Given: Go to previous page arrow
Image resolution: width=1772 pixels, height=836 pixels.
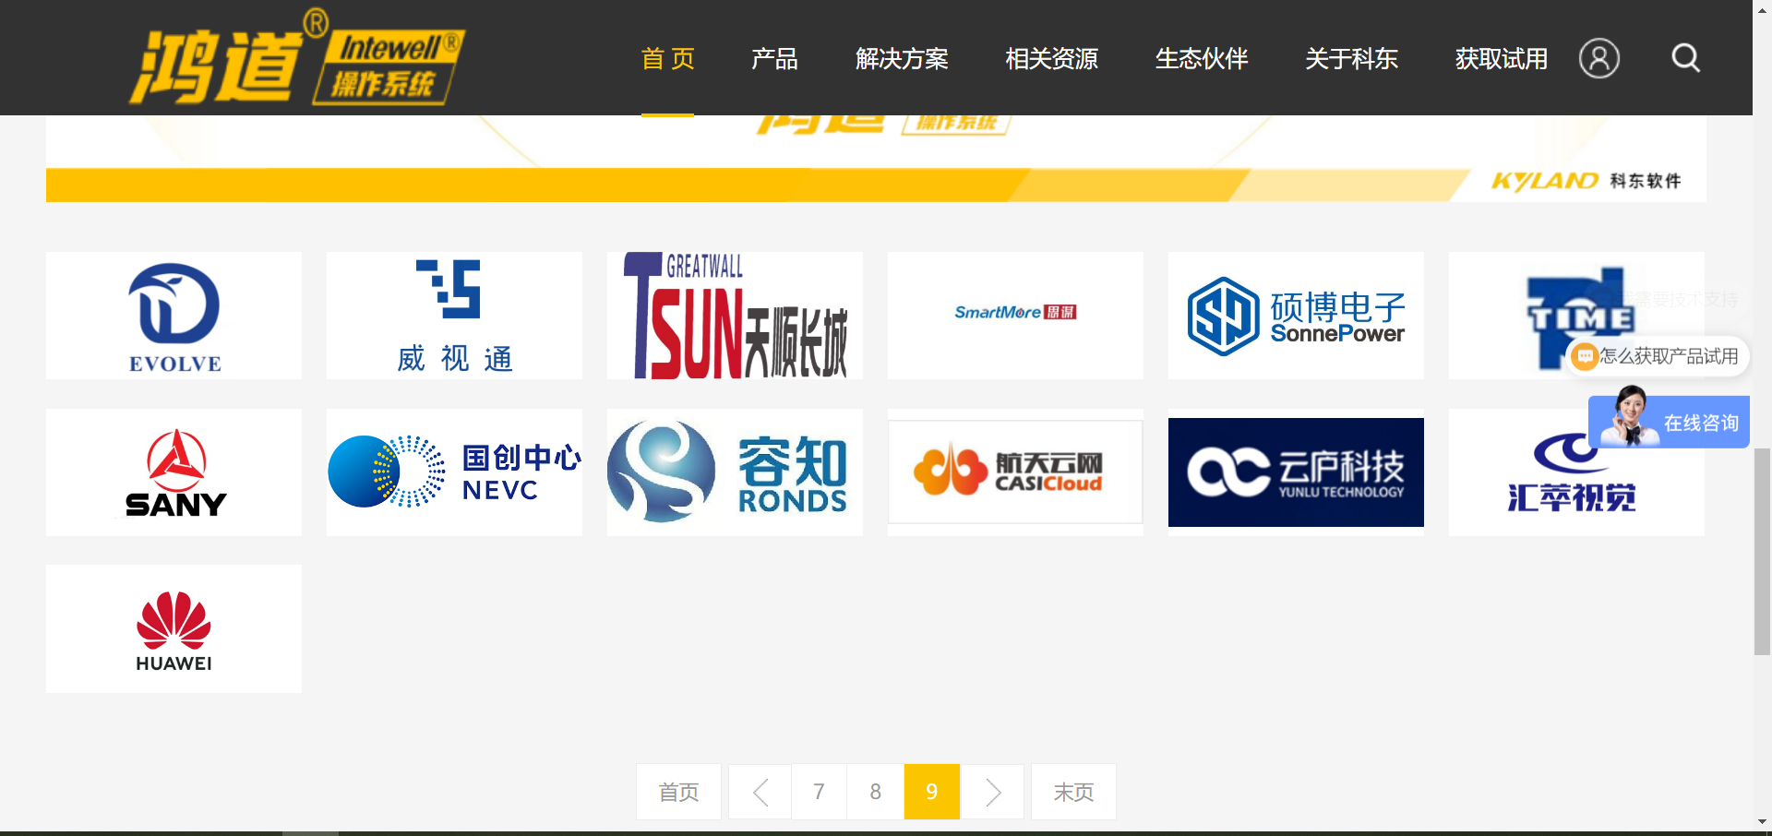Looking at the screenshot, I should tap(760, 792).
